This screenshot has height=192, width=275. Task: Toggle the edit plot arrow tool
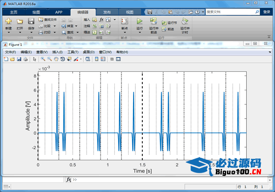tap(35, 59)
